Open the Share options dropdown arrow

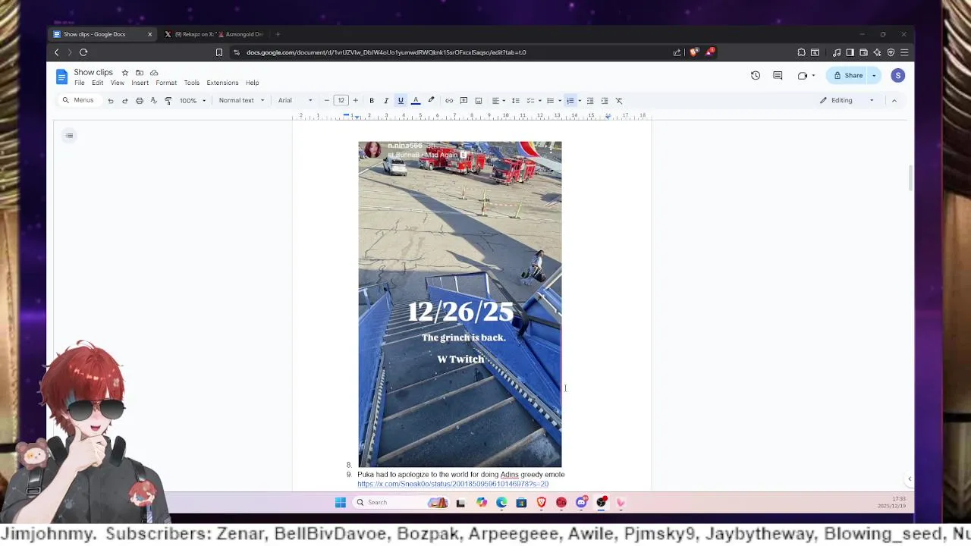coord(874,76)
